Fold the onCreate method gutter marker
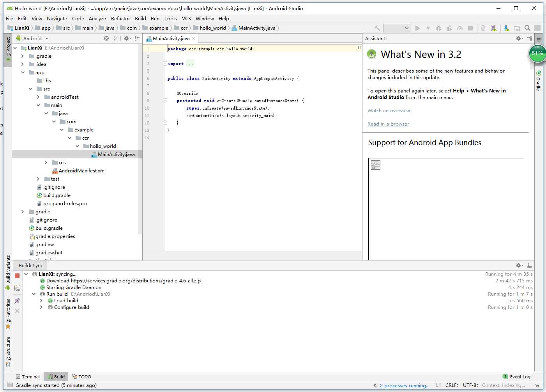 pyautogui.click(x=165, y=101)
